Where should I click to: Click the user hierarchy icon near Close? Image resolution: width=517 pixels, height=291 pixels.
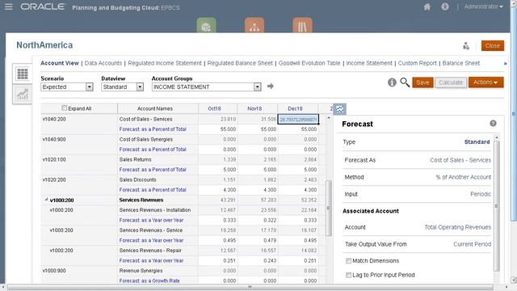click(466, 46)
